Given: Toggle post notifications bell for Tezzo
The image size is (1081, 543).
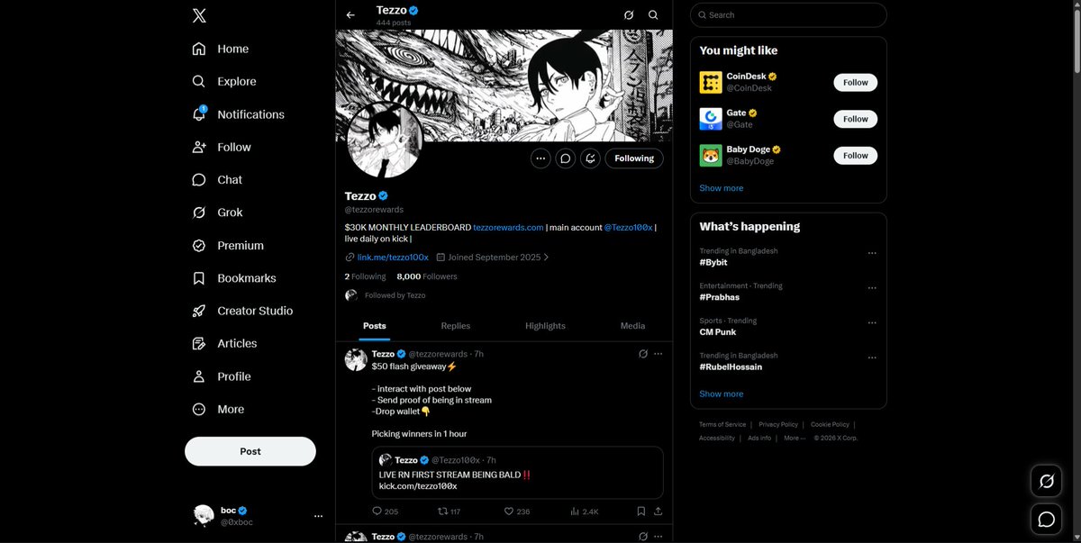Looking at the screenshot, I should 590,158.
